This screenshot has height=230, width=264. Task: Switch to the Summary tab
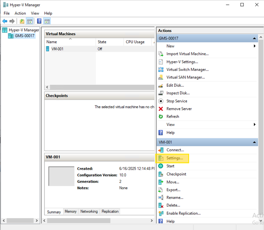pos(54,212)
